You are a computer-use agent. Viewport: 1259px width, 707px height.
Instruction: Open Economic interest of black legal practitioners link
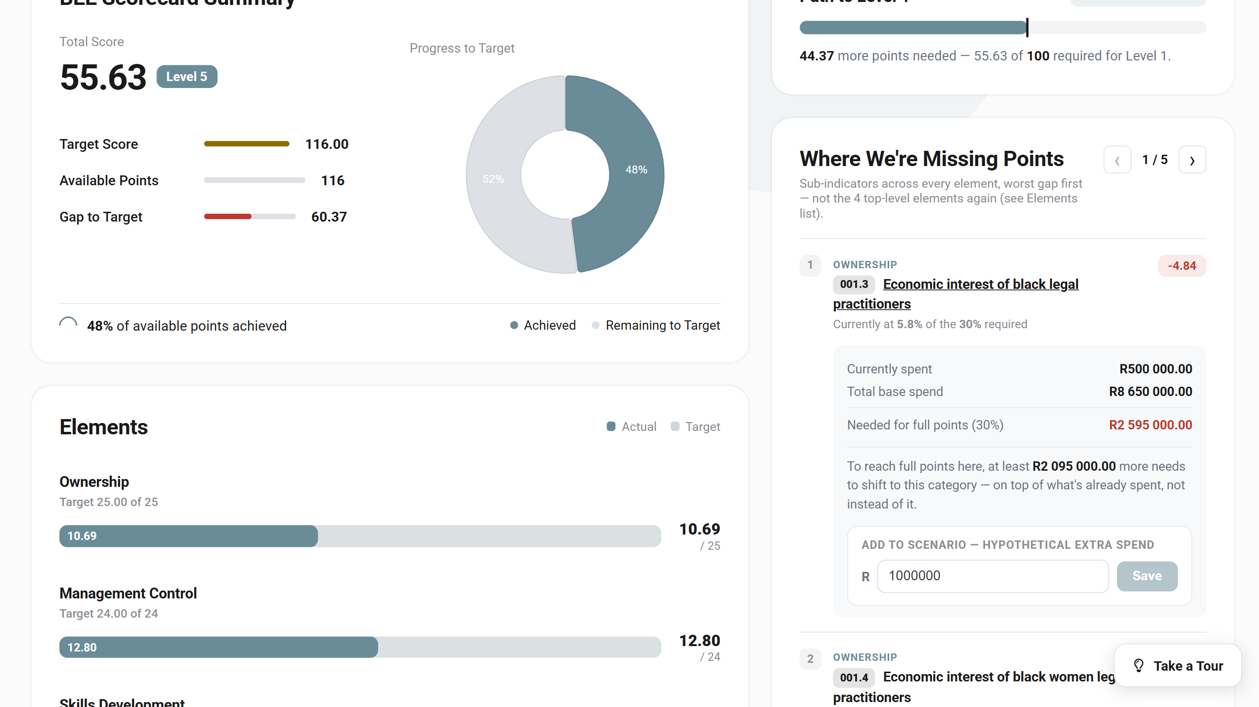tap(956, 294)
